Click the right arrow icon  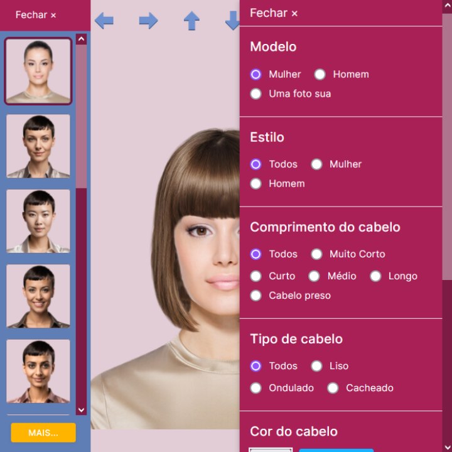coord(148,21)
